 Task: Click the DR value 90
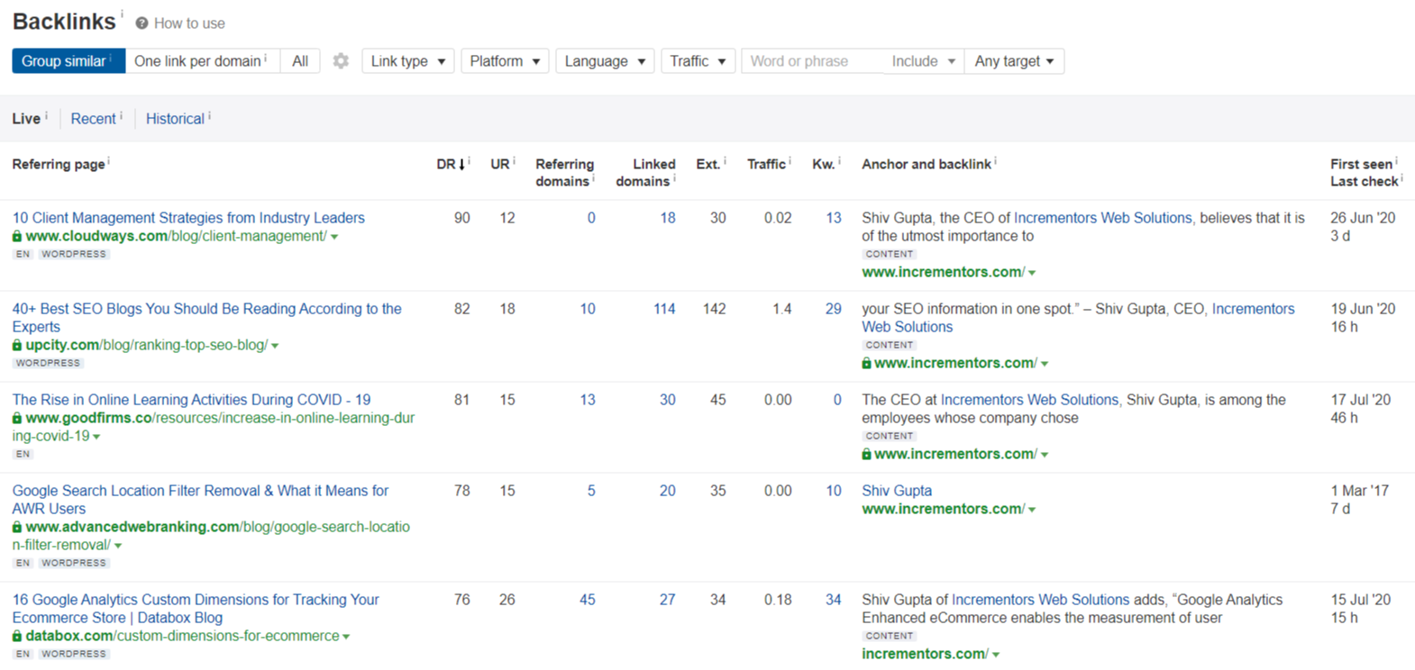[x=462, y=218]
